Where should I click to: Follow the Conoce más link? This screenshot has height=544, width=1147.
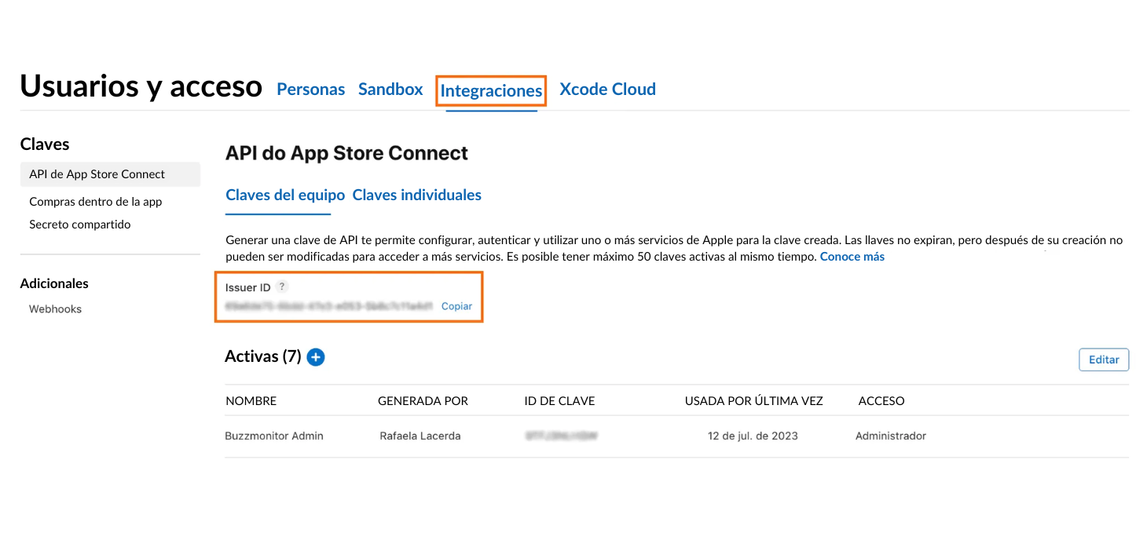point(852,257)
